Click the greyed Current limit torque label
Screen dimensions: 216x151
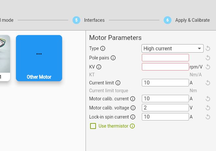point(109,91)
